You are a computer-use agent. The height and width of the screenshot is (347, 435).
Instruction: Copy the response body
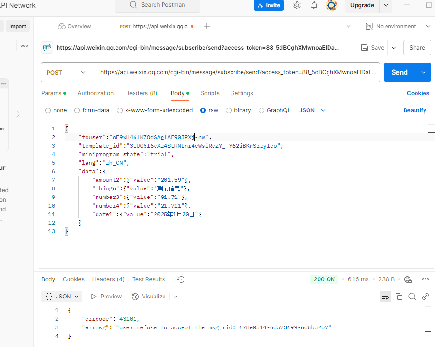399,297
